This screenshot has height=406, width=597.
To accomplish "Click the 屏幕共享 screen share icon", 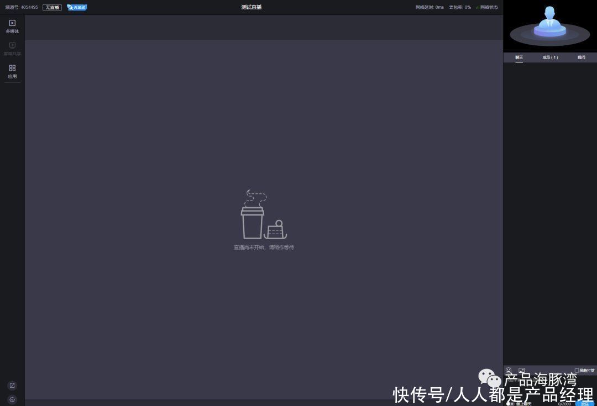I will pos(12,49).
